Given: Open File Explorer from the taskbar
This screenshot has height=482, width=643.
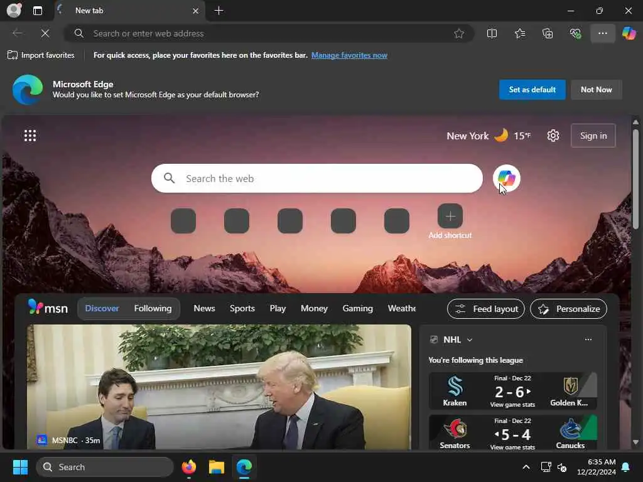Looking at the screenshot, I should click(217, 467).
